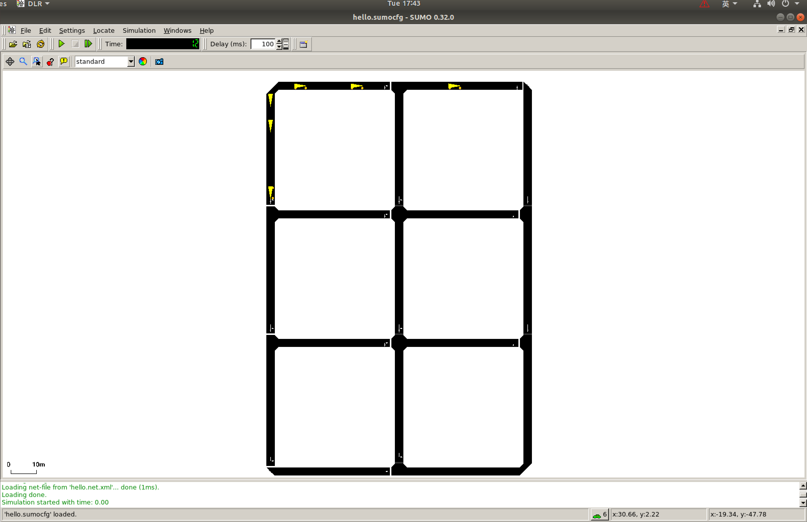
Task: Click the Open Simulation folder icon
Action: point(13,44)
